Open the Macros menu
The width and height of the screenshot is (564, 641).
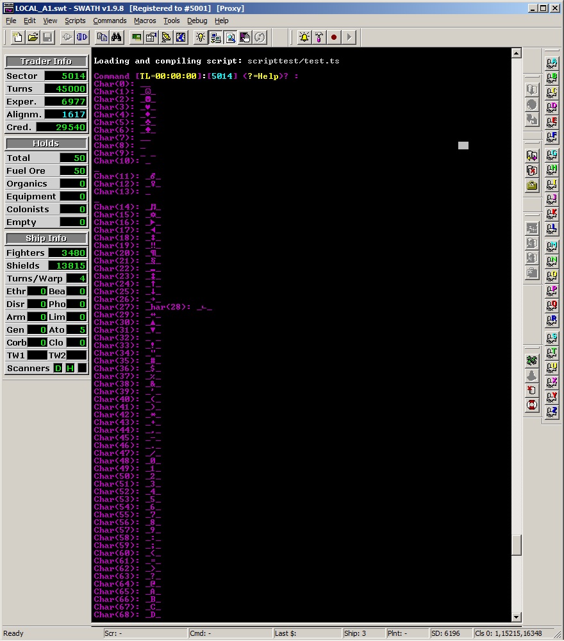145,21
